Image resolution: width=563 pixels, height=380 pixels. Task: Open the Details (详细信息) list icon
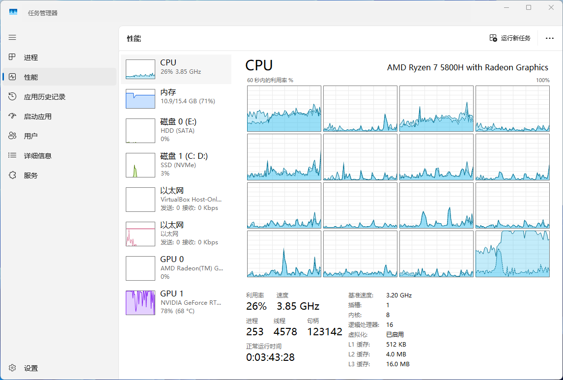12,156
